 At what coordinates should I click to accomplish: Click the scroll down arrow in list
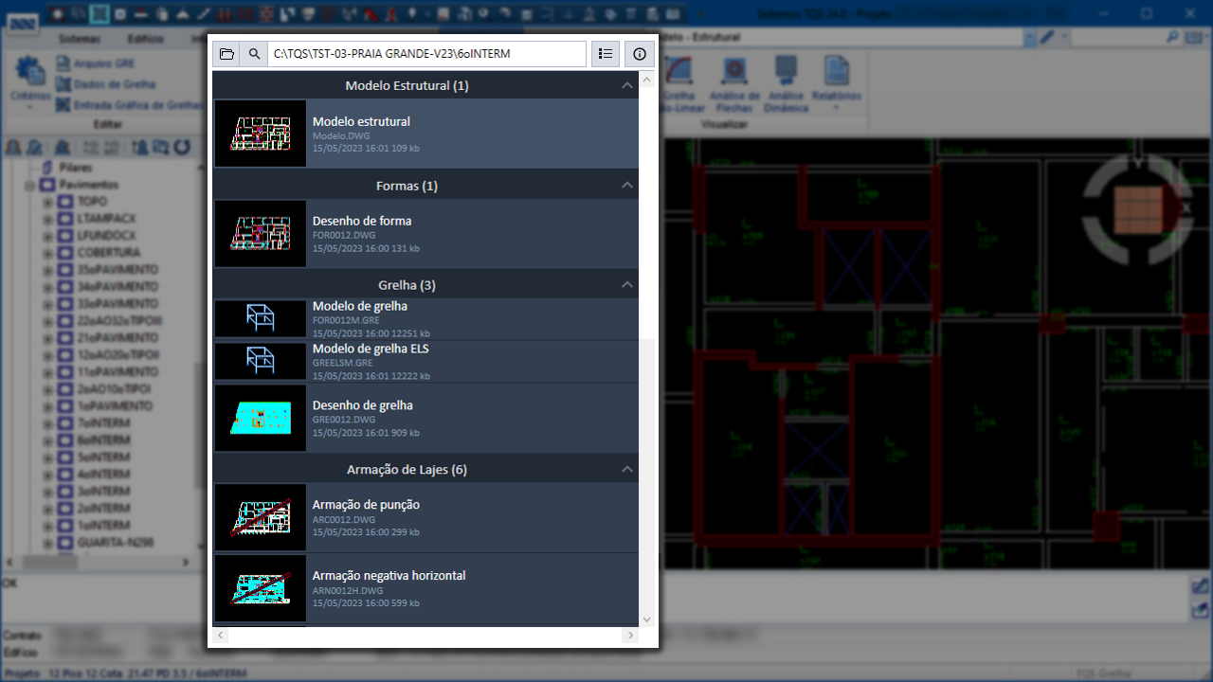click(x=647, y=619)
